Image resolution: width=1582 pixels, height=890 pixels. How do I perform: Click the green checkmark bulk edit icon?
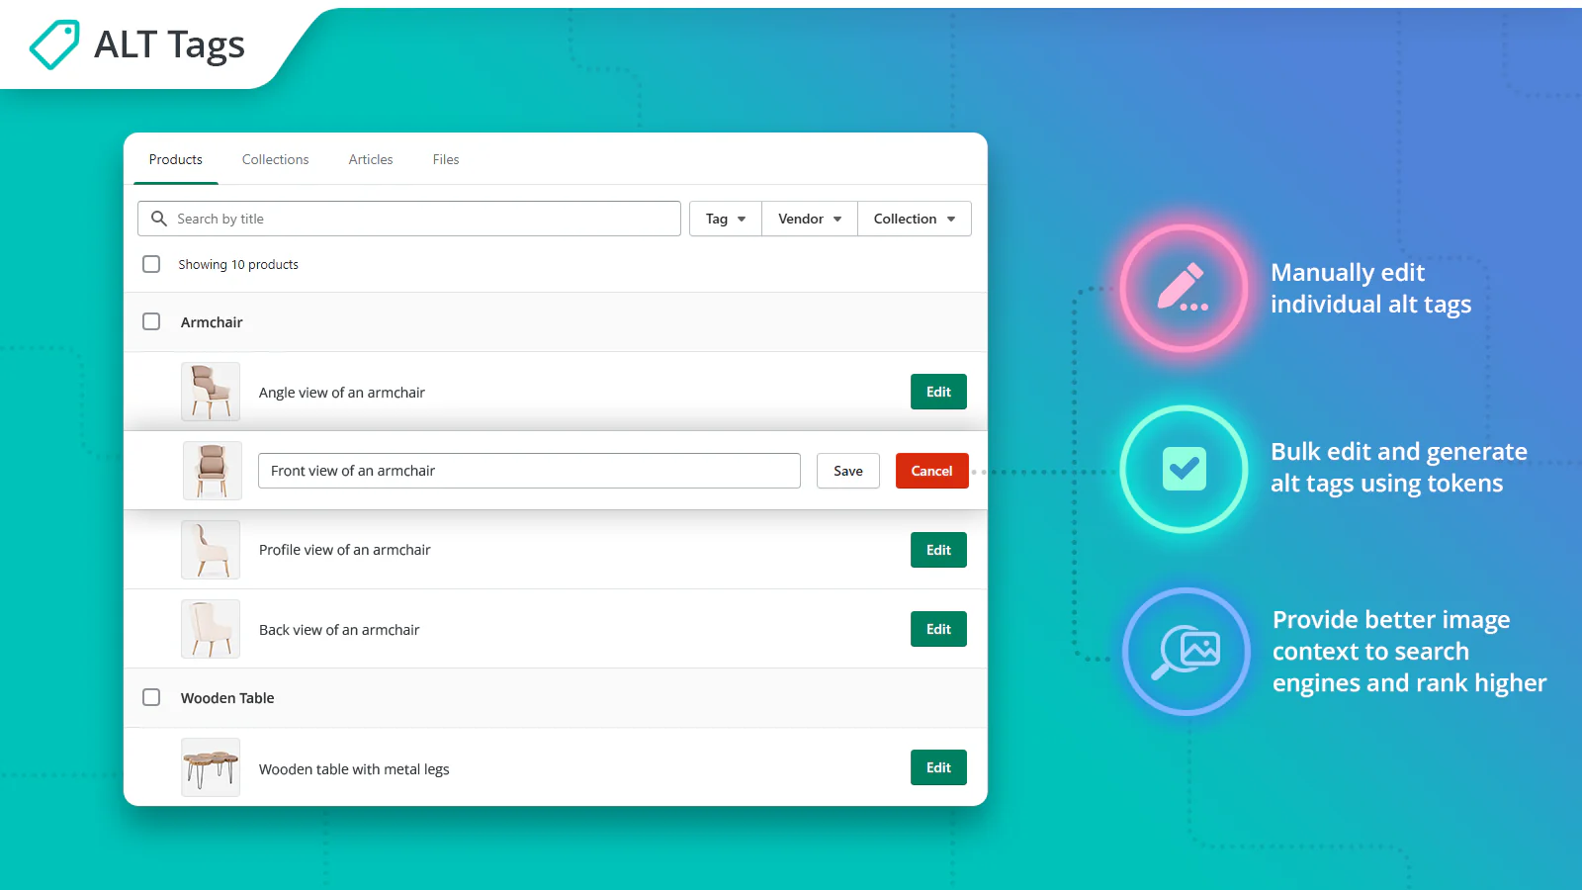[1184, 469]
